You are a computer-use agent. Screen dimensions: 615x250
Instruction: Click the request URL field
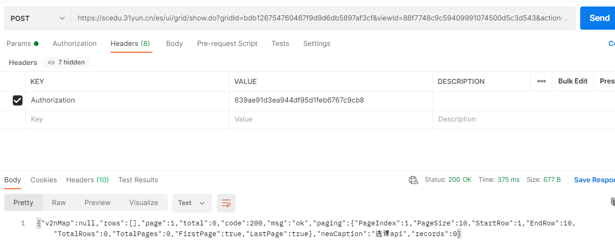coord(323,18)
